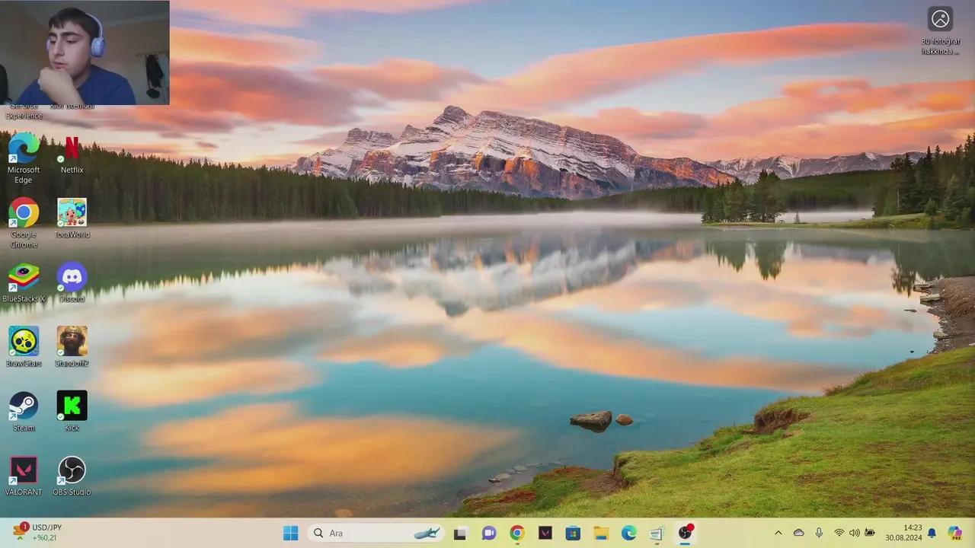This screenshot has width=975, height=548.
Task: Click the microphone icon in system tray
Action: click(x=819, y=533)
